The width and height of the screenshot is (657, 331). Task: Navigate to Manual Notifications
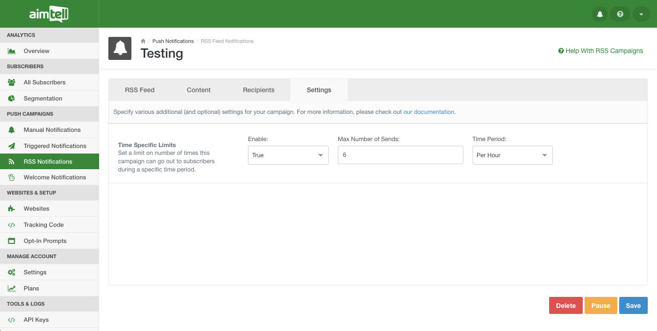[x=49, y=130]
